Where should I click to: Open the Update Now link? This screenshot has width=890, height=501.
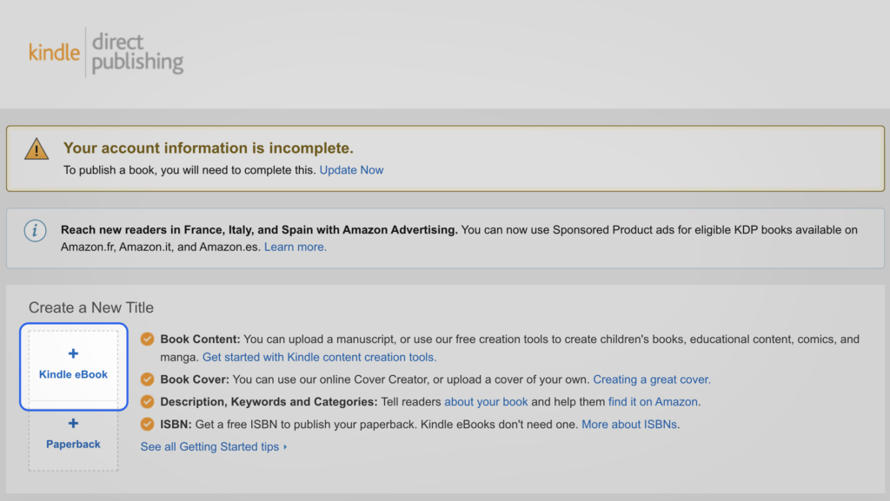click(x=351, y=170)
